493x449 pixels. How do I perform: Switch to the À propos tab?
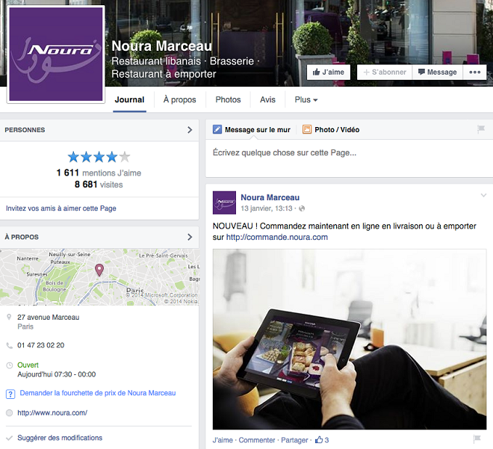pos(179,99)
